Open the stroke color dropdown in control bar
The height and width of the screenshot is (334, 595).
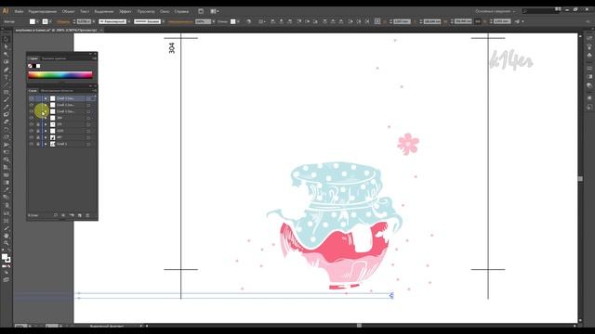click(50, 21)
